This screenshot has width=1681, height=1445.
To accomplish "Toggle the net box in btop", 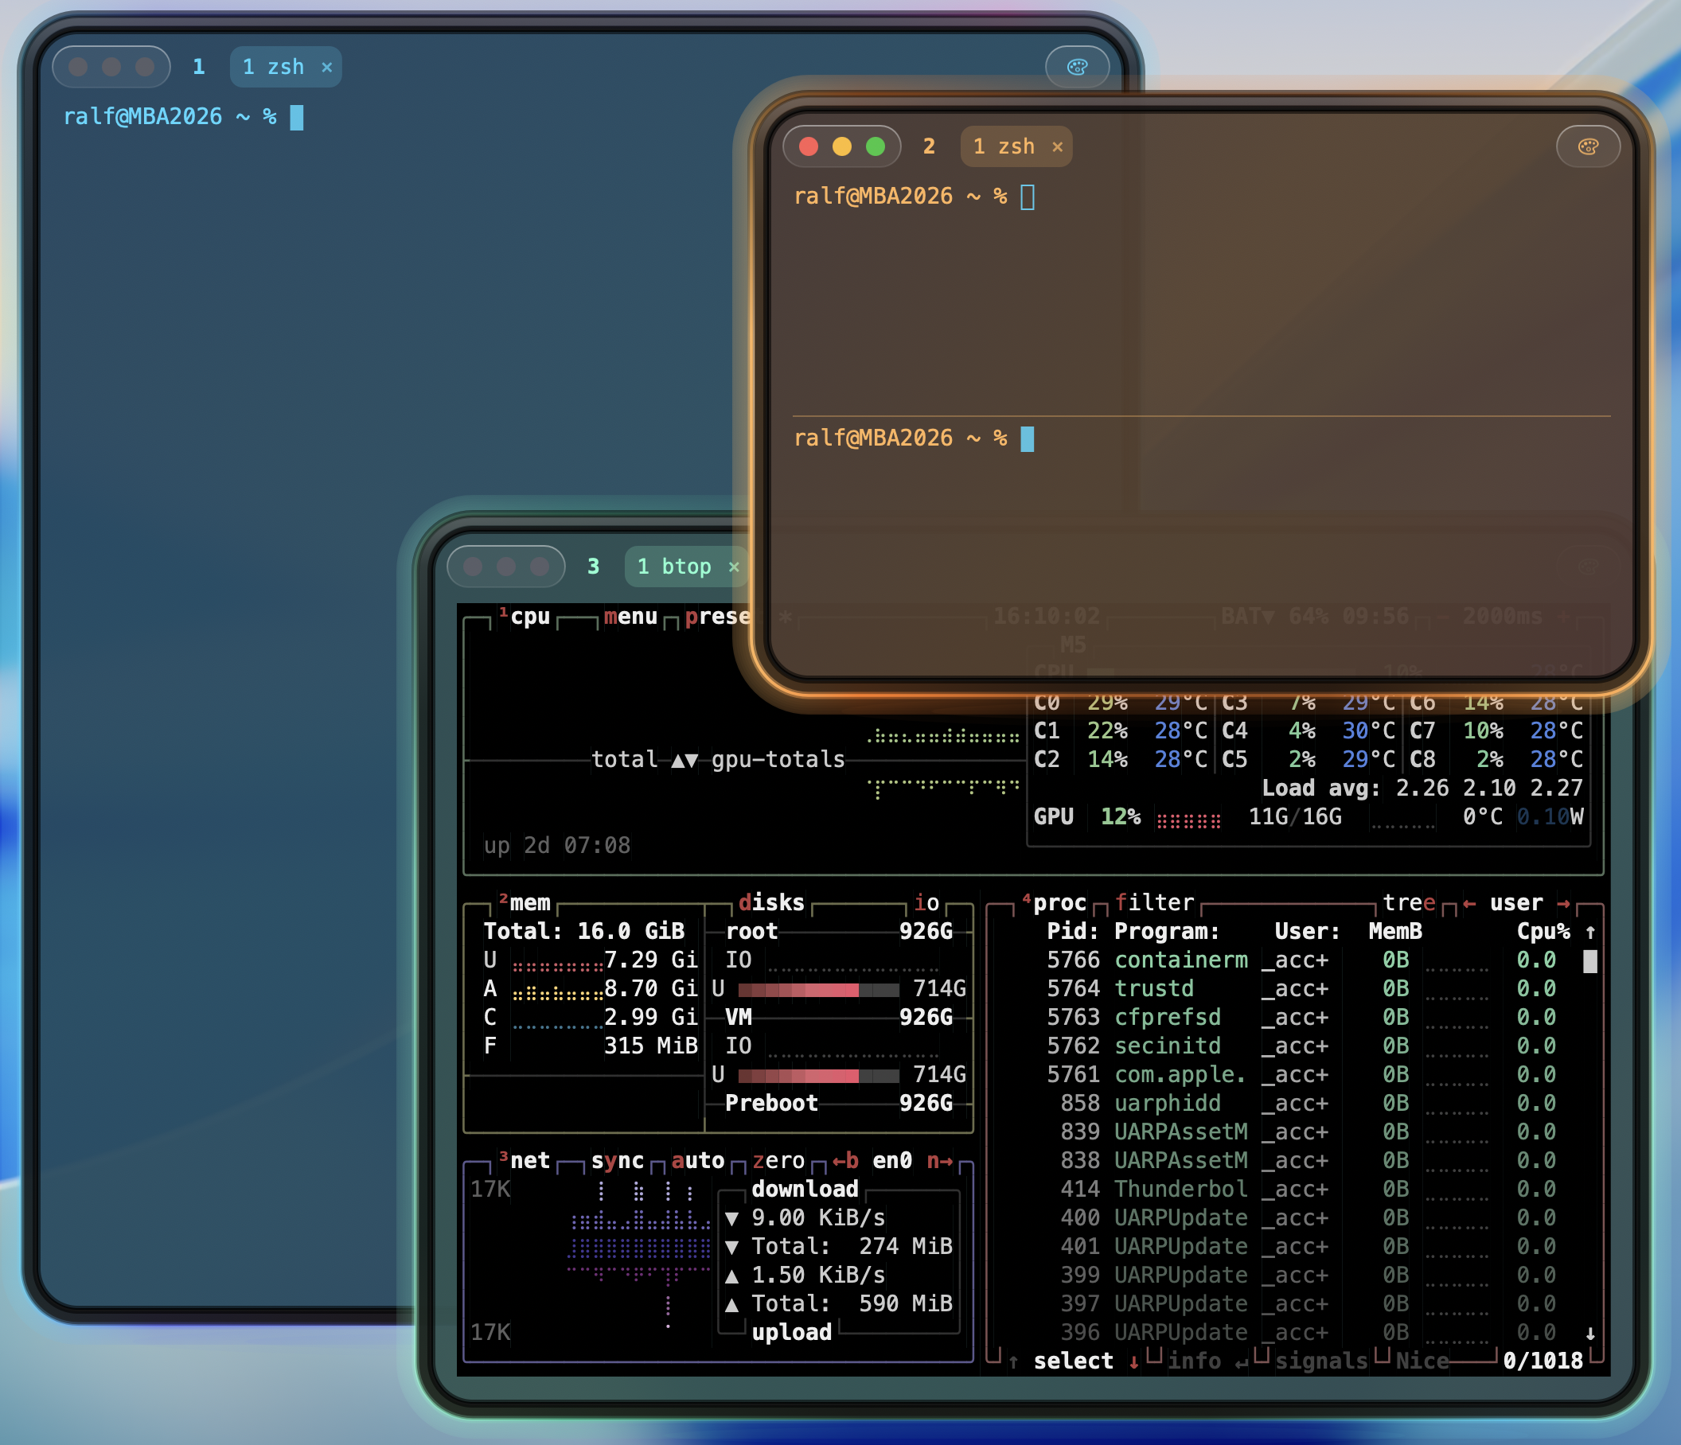I will pyautogui.click(x=524, y=1160).
